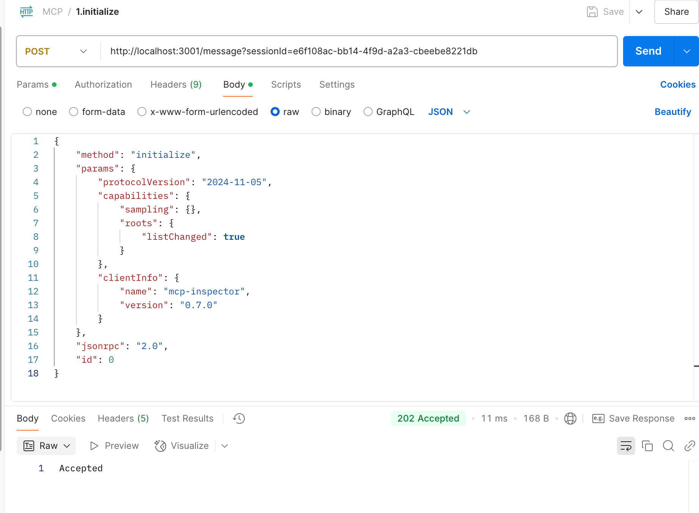Click the Visualize response button
699x513 pixels.
[x=182, y=446]
